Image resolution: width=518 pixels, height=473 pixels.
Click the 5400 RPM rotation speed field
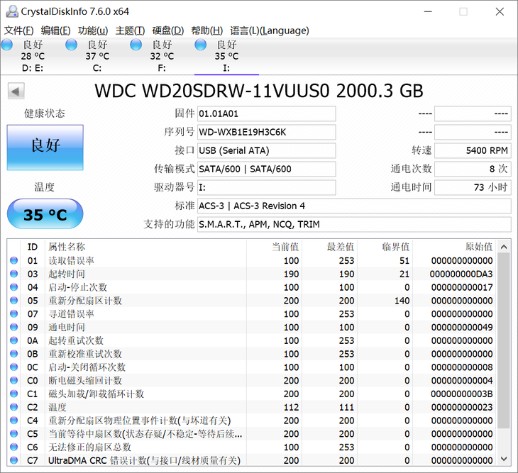coord(473,151)
